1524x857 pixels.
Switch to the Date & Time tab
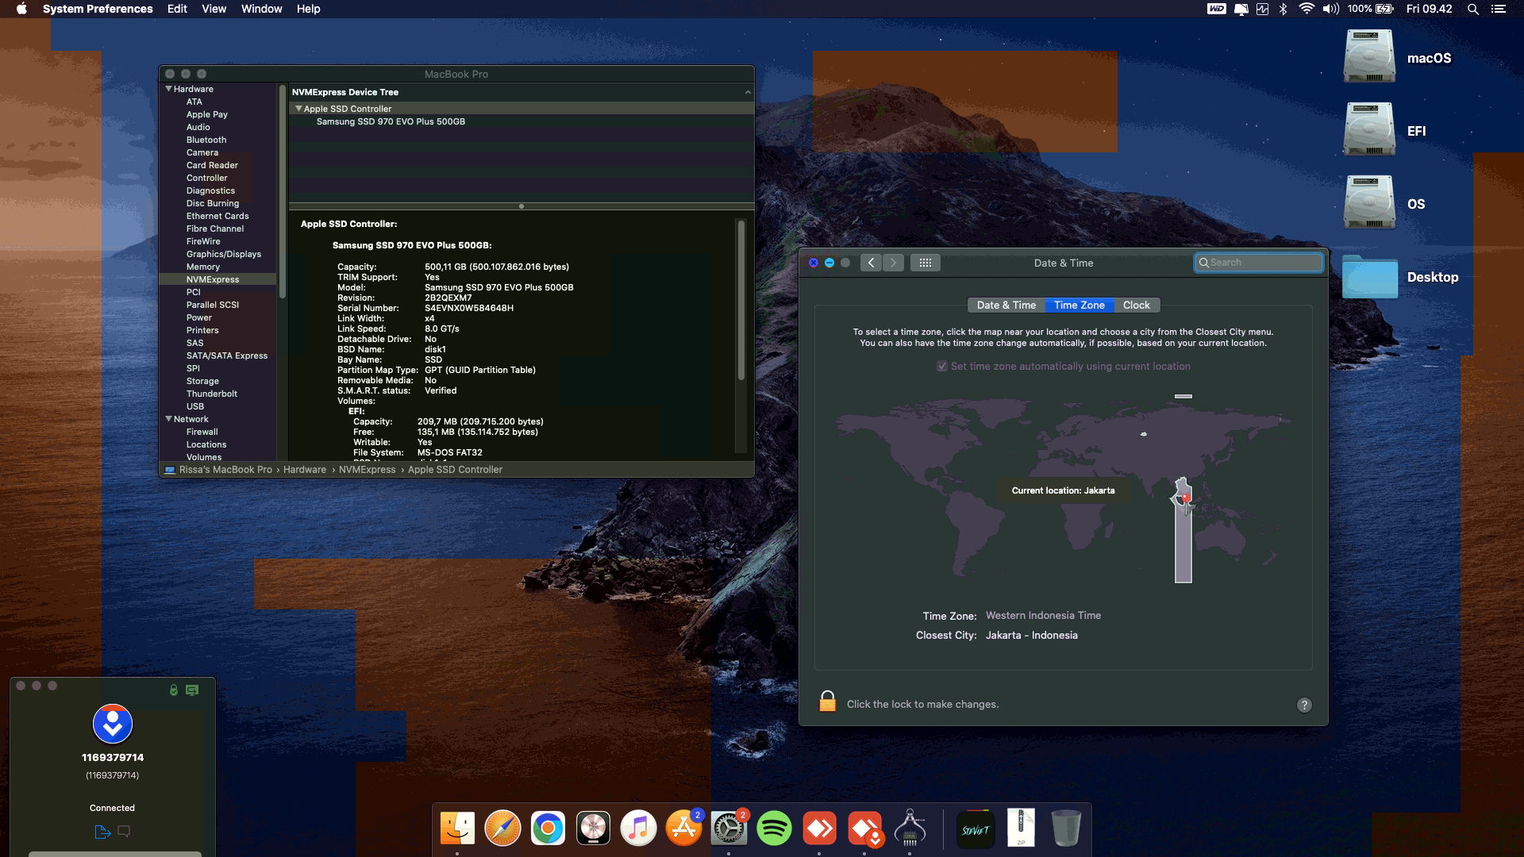[1006, 306]
